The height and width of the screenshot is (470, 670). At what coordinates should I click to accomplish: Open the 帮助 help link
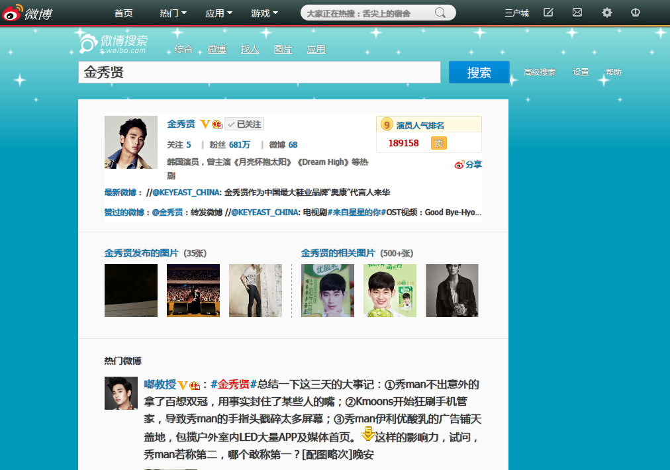pyautogui.click(x=614, y=72)
